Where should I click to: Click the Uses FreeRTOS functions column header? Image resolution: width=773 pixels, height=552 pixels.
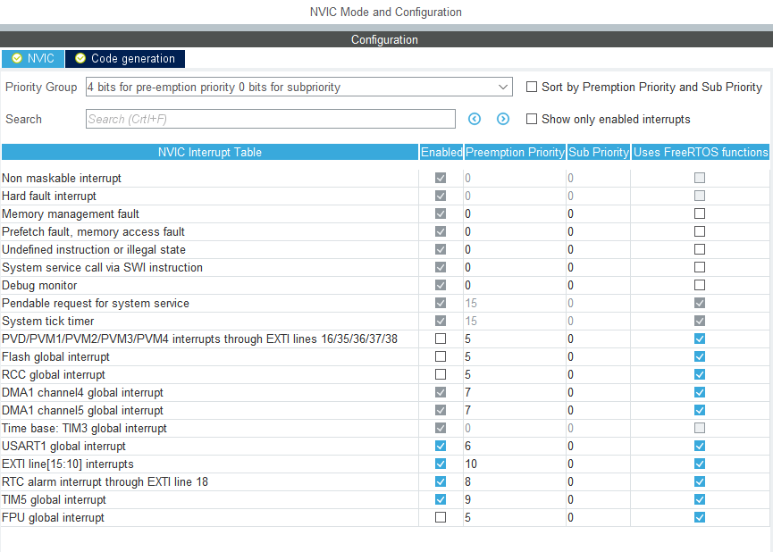click(x=701, y=153)
